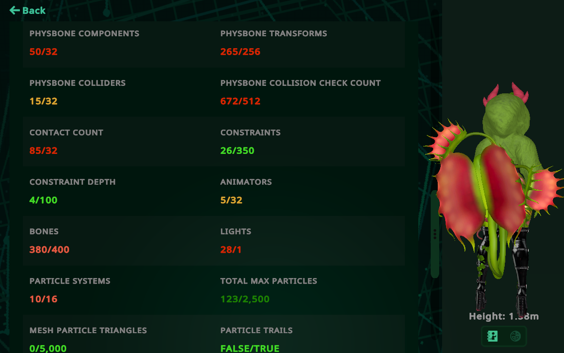Click the TOTAL MAX PARTICLES heading
The height and width of the screenshot is (353, 564).
pos(269,281)
